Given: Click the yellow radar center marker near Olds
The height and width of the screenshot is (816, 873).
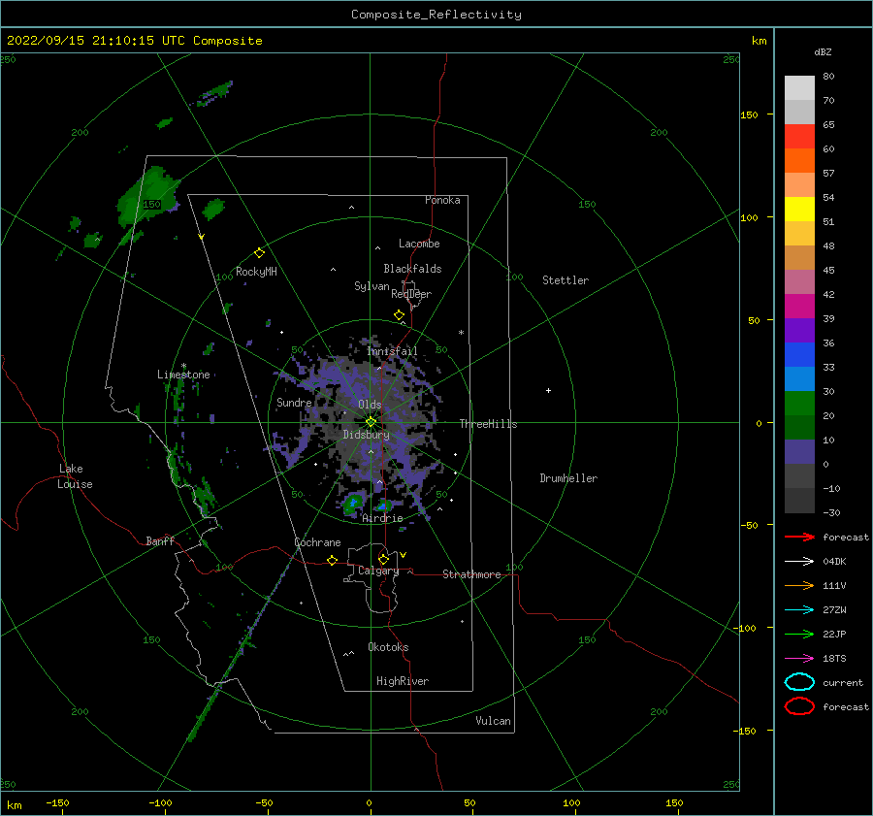Looking at the screenshot, I should tap(371, 422).
